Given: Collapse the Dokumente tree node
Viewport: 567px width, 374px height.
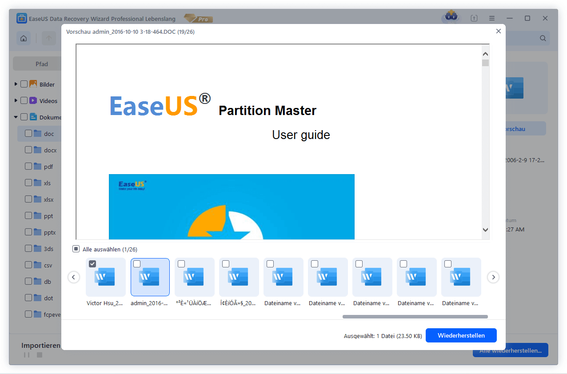Looking at the screenshot, I should (16, 117).
